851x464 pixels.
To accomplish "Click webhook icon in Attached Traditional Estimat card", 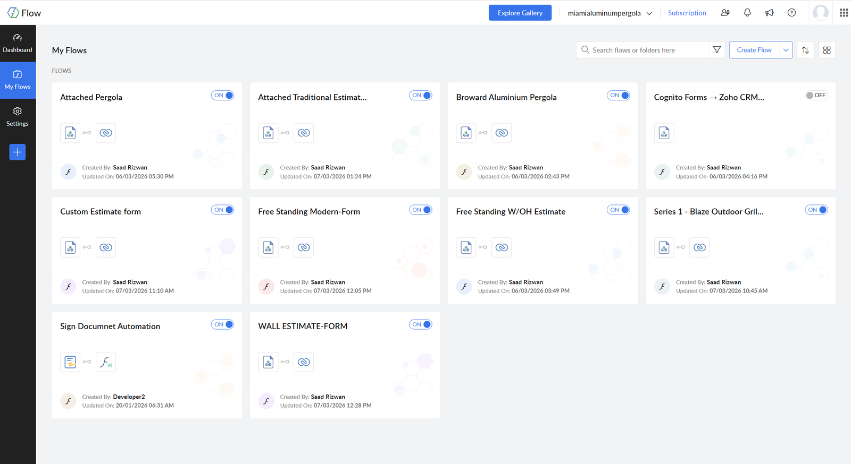I will point(268,133).
